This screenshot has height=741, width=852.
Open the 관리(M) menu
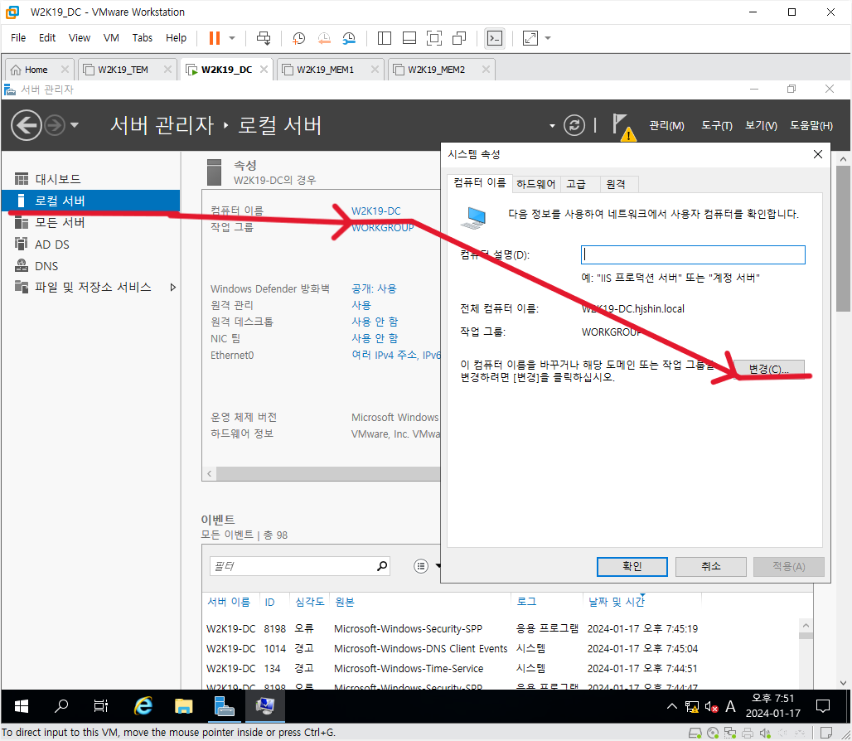pos(666,125)
